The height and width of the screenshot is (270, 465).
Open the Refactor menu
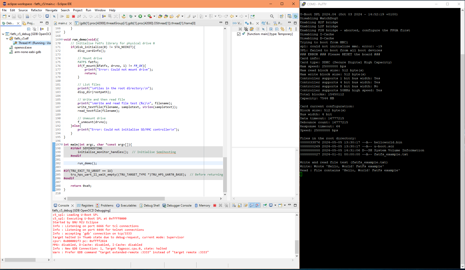(36, 10)
